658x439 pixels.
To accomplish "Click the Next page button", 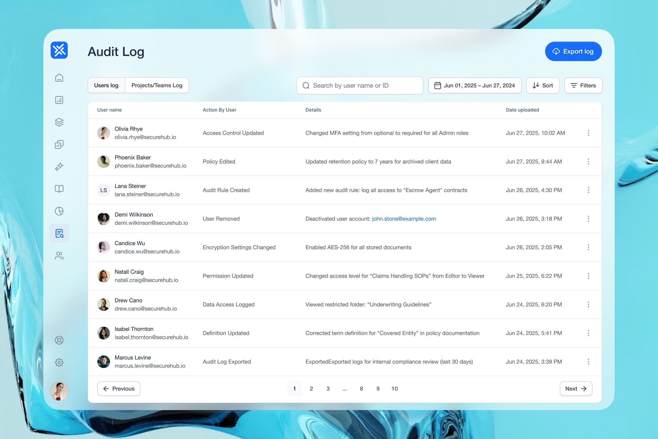I will [x=575, y=389].
